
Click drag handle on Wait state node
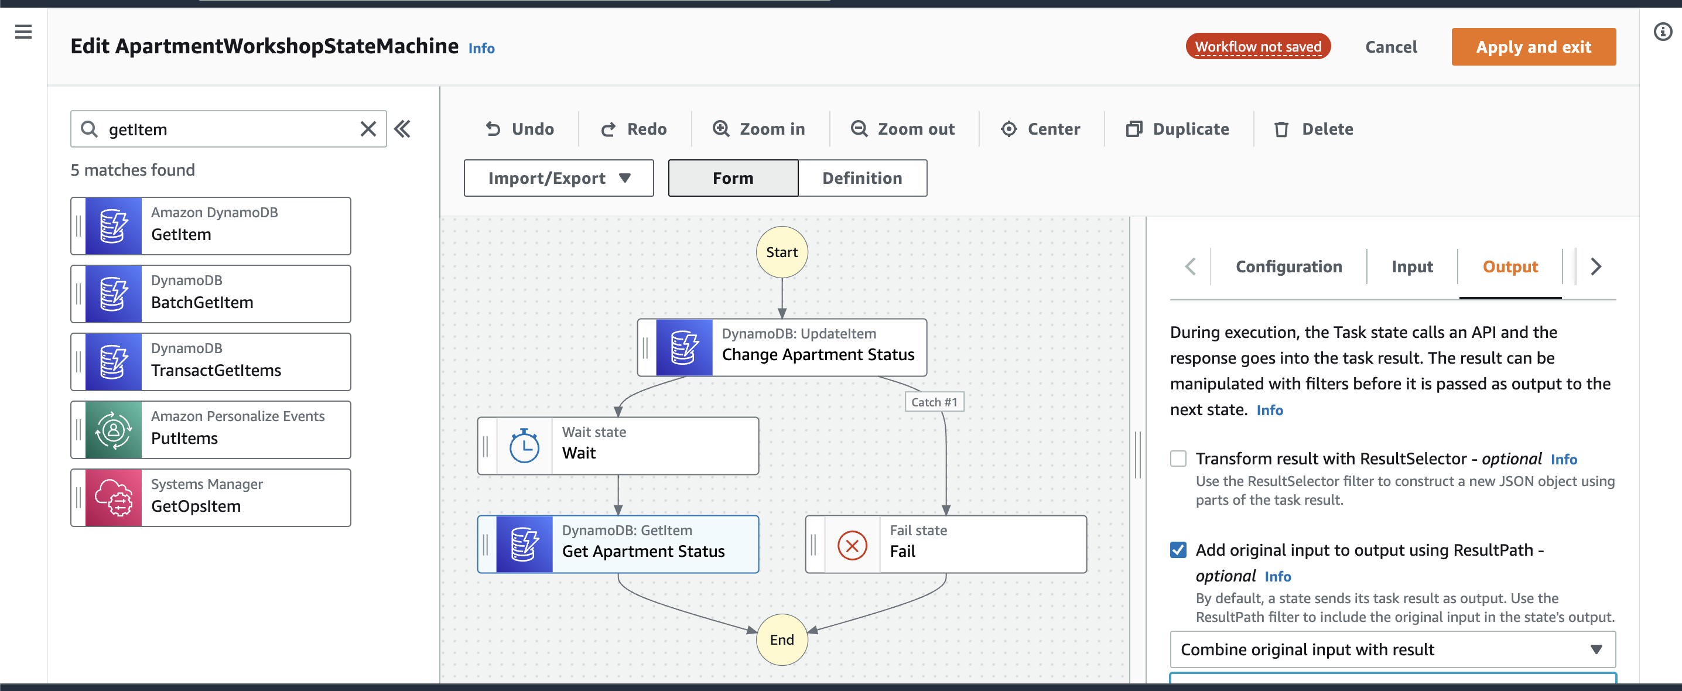click(x=486, y=446)
